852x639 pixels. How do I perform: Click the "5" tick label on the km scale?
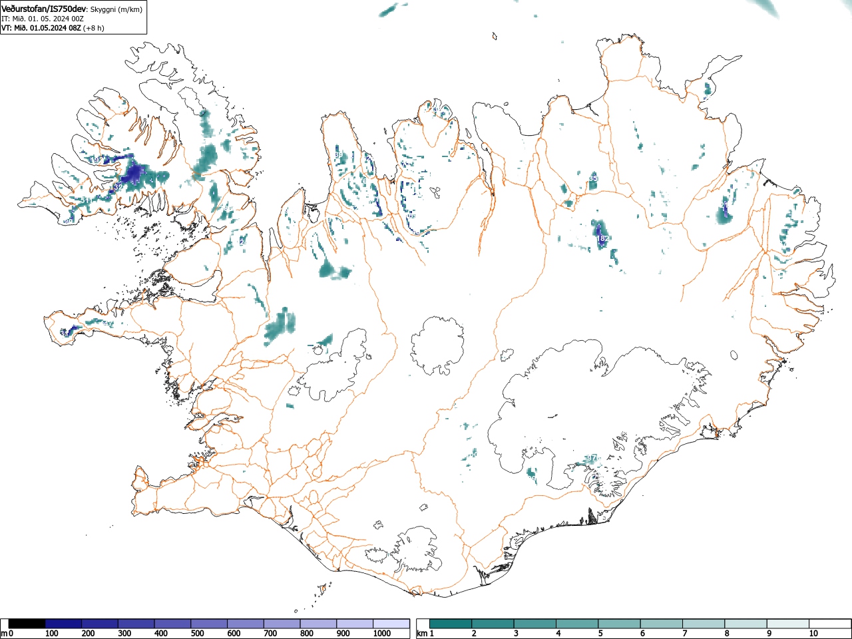click(600, 634)
